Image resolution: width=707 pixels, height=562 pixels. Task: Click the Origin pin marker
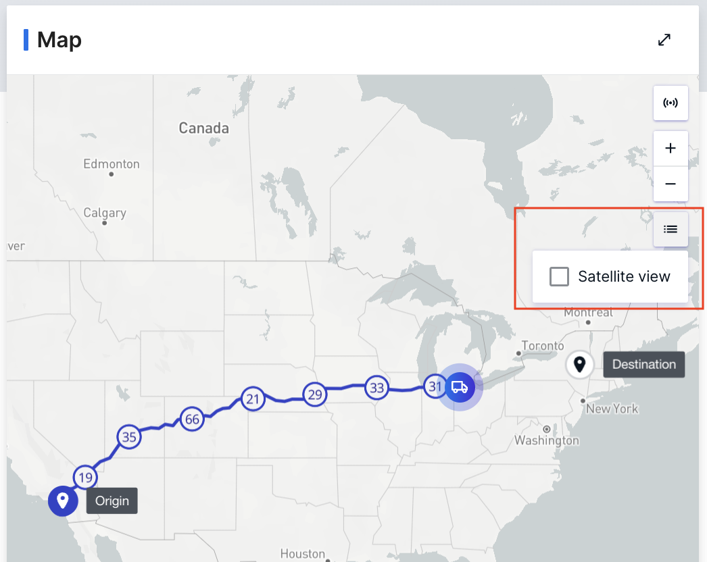[63, 501]
